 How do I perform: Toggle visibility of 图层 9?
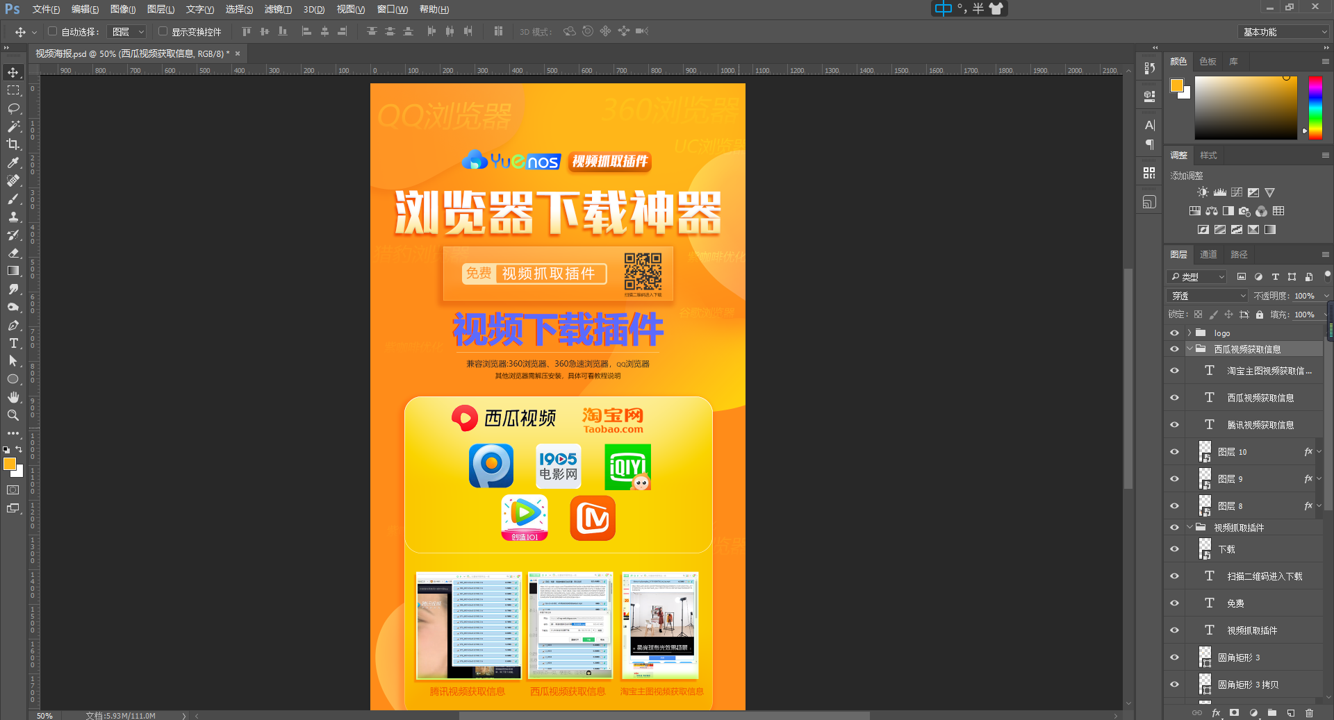coord(1174,479)
